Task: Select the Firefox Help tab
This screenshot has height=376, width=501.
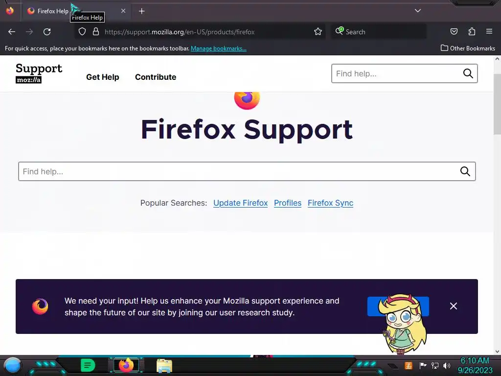Action: click(76, 11)
